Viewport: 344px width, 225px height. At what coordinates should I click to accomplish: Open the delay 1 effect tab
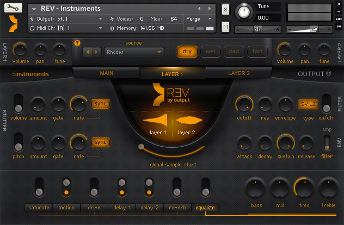[x=122, y=208]
